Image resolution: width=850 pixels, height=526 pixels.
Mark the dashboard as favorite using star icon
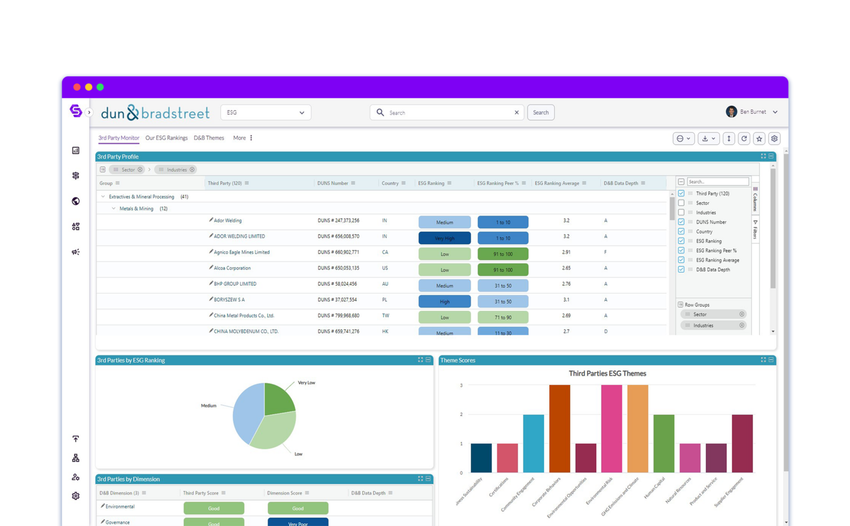tap(759, 138)
